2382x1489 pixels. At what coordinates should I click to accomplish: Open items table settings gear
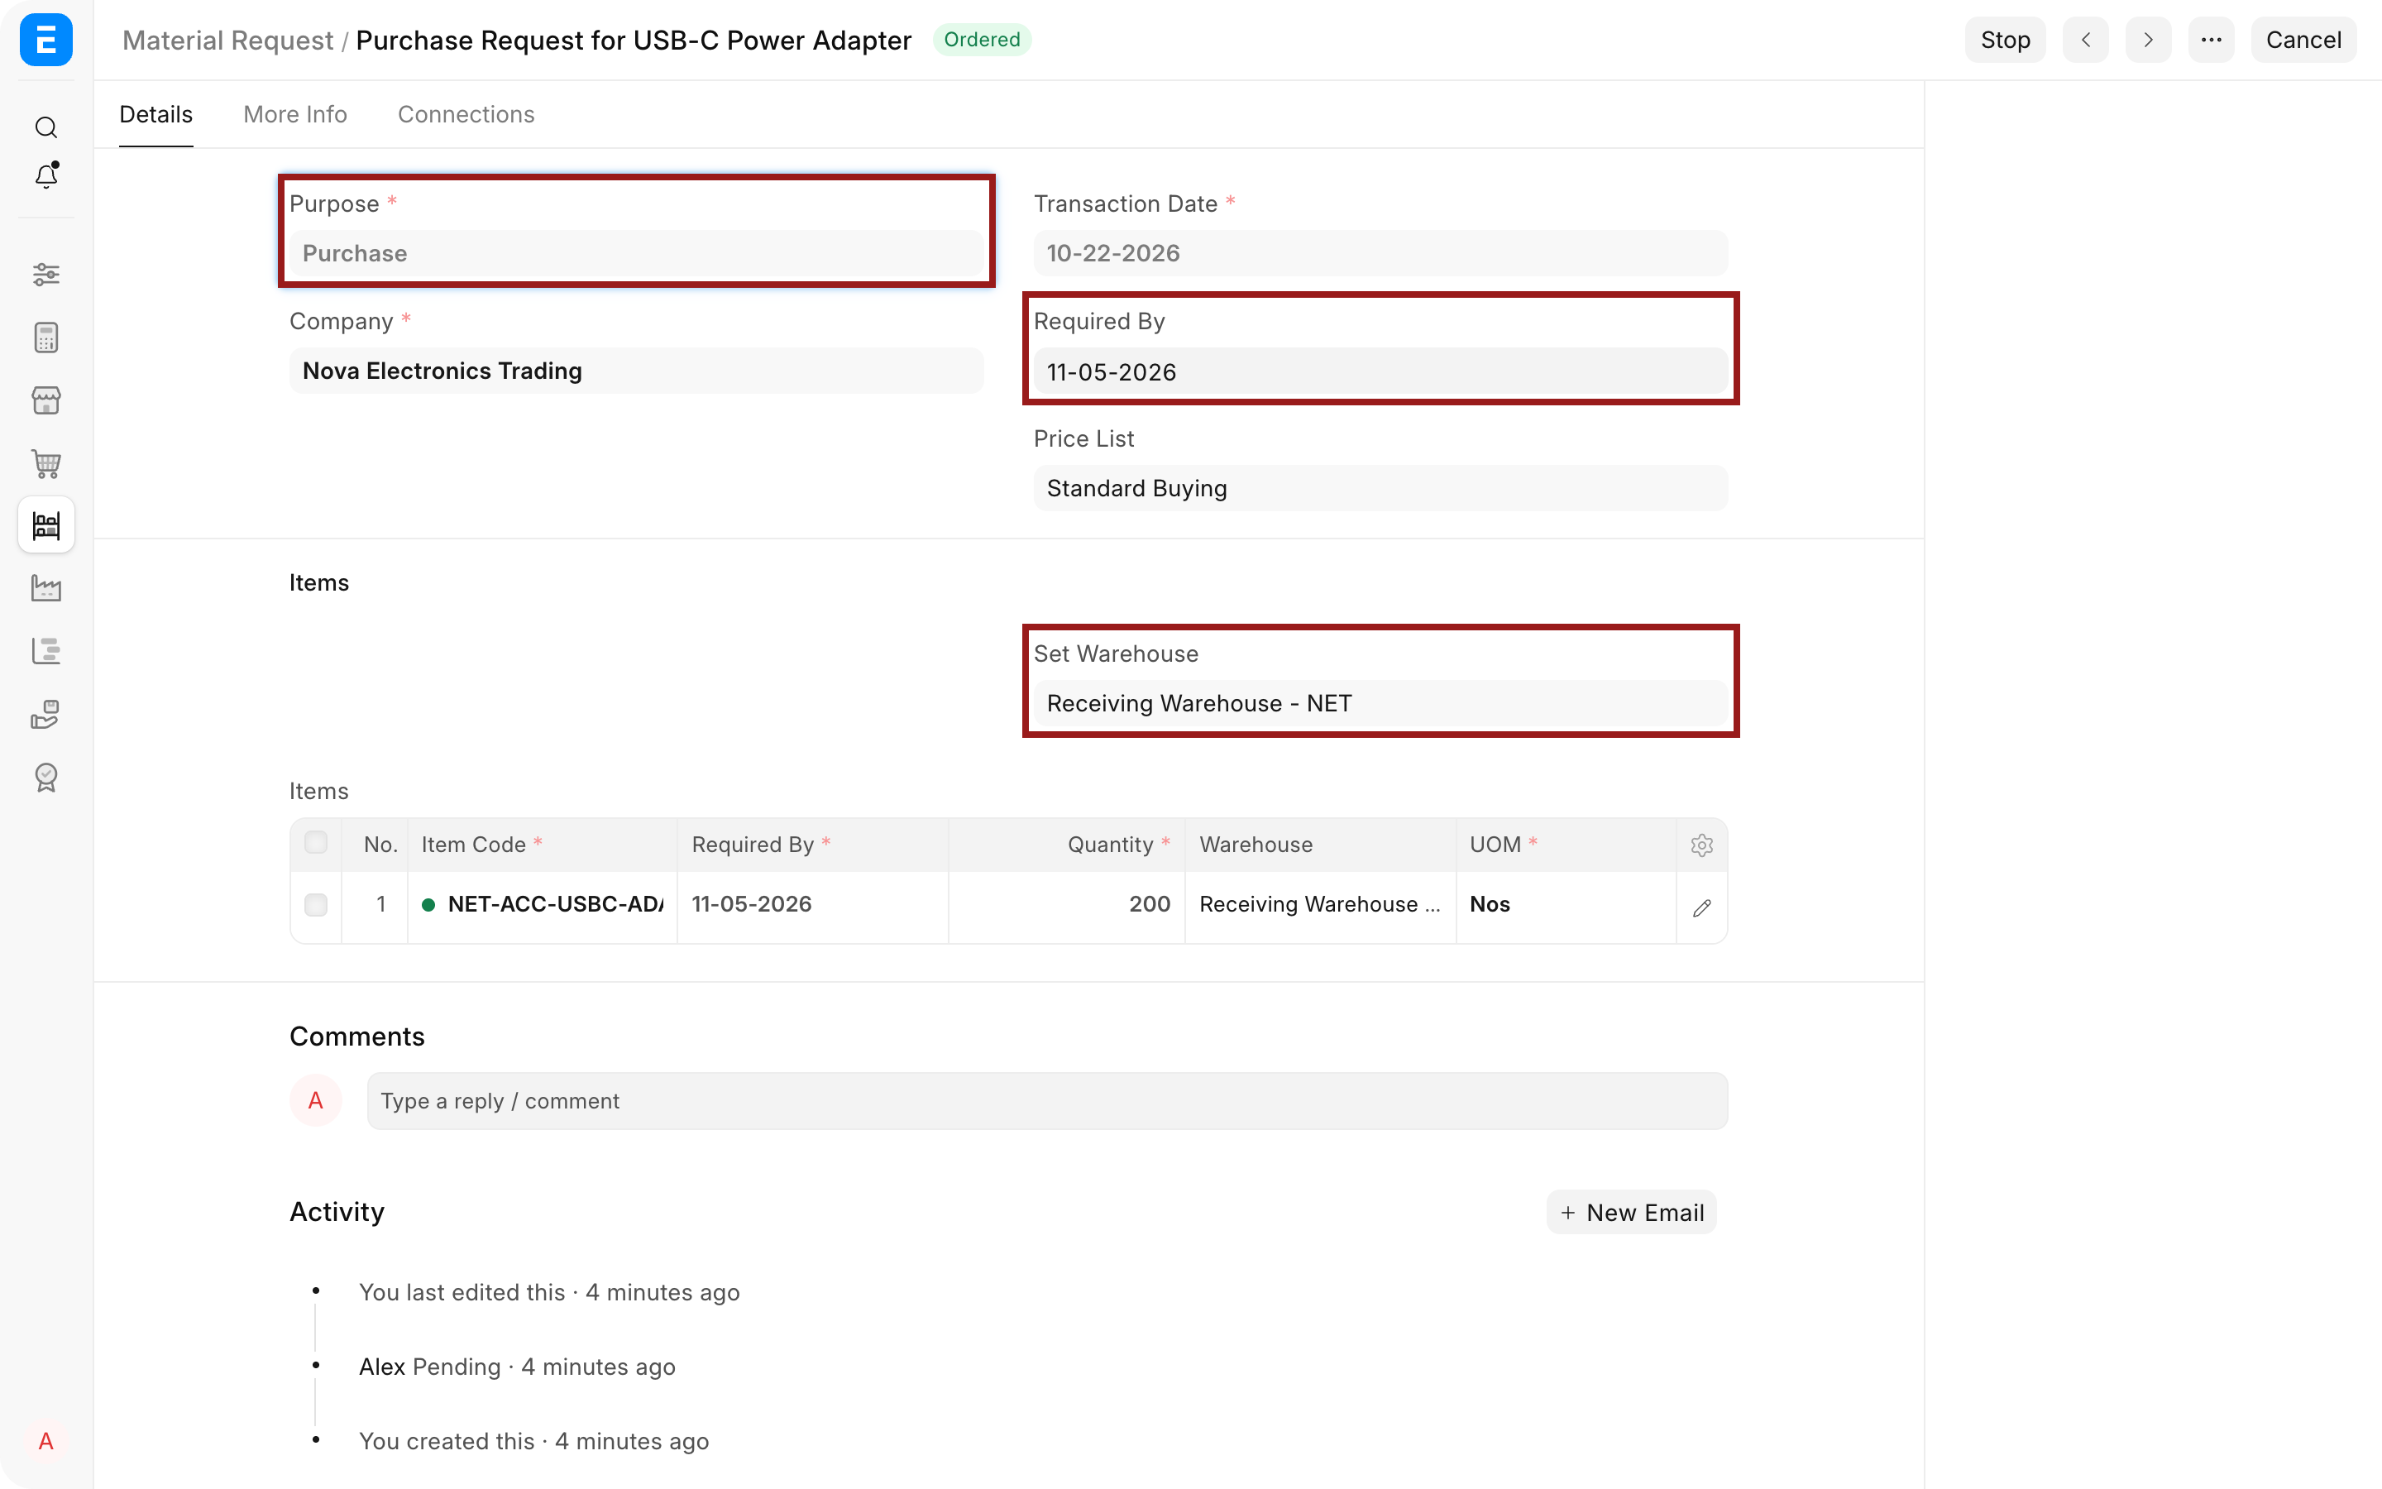1702,845
